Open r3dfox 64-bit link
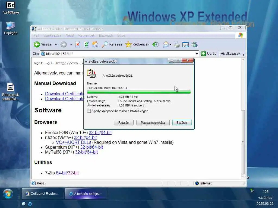The width and height of the screenshot is (278, 208). [91, 137]
